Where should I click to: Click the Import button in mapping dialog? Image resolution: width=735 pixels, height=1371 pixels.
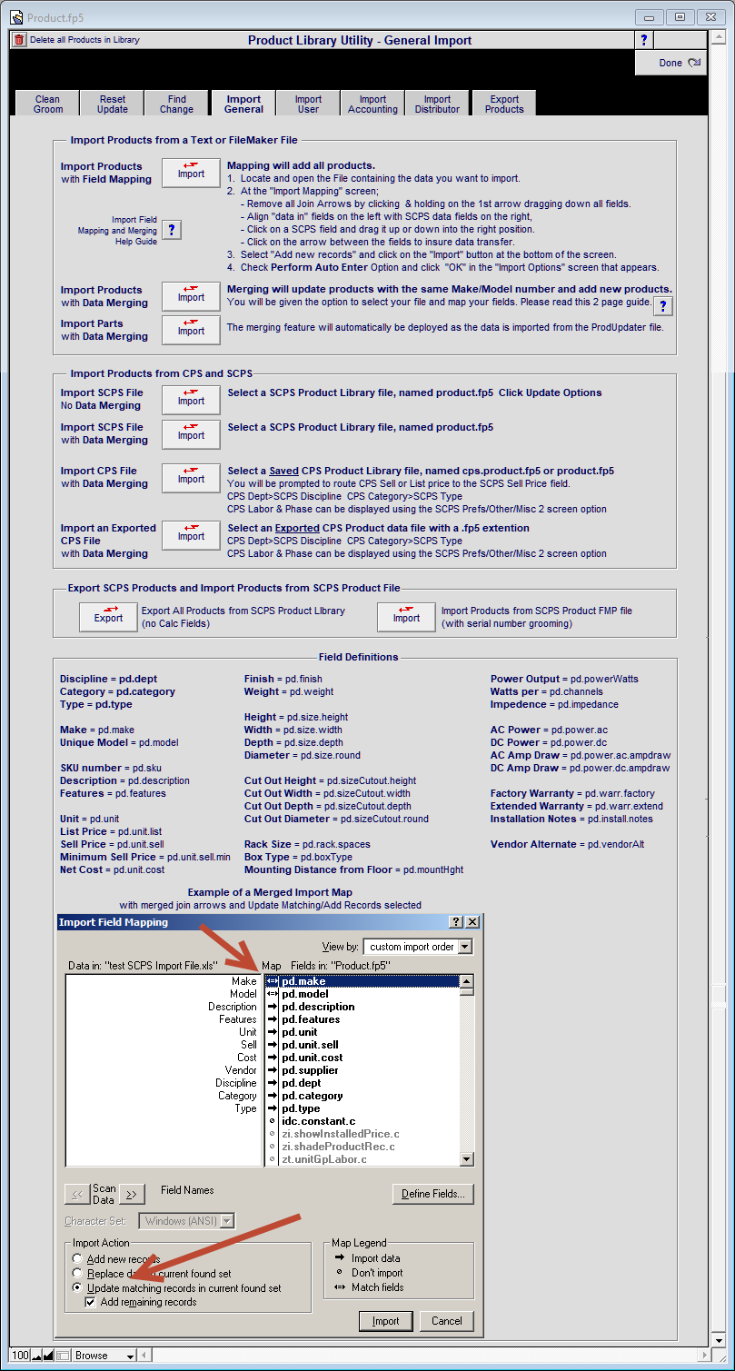pos(386,1321)
